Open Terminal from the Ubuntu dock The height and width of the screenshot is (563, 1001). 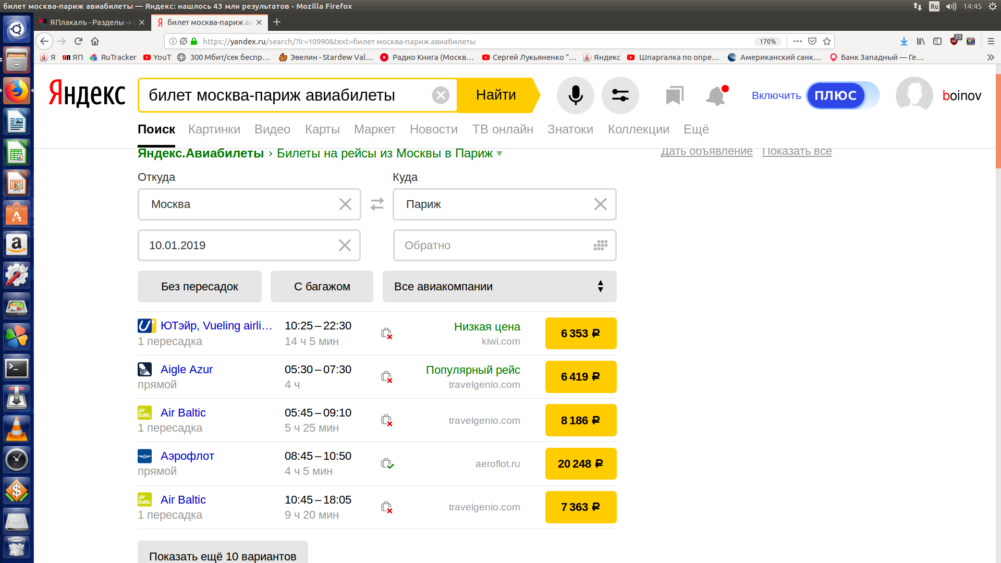click(17, 368)
